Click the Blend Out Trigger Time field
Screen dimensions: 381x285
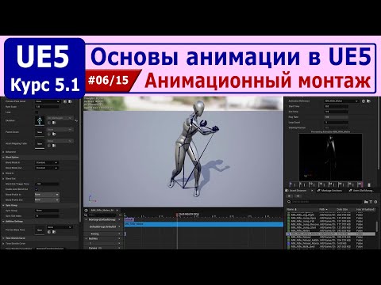[47, 184]
